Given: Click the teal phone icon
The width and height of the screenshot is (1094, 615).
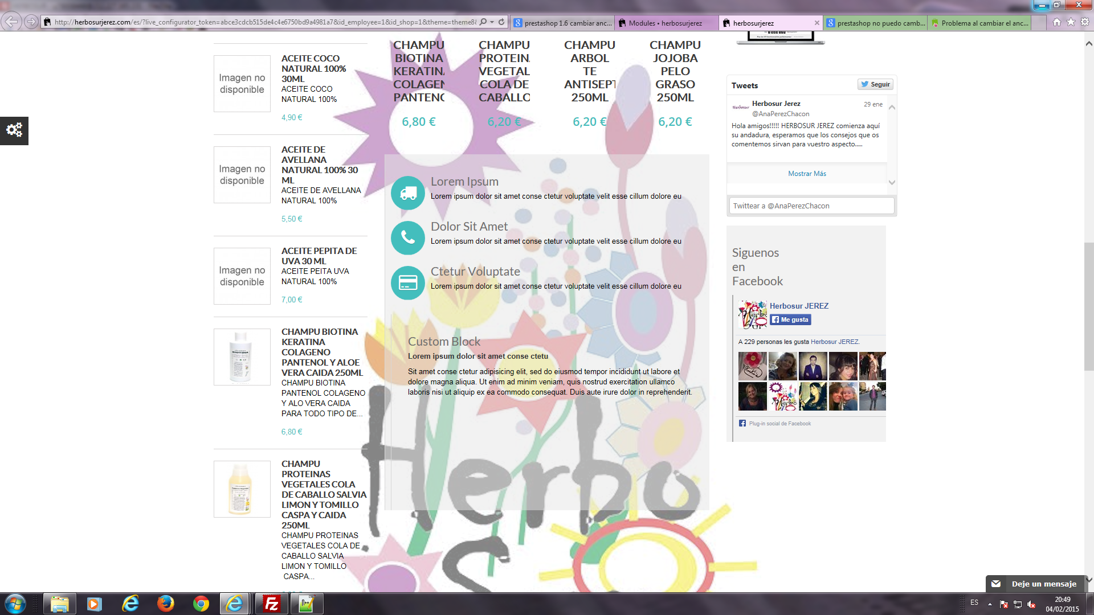Looking at the screenshot, I should click(x=408, y=237).
